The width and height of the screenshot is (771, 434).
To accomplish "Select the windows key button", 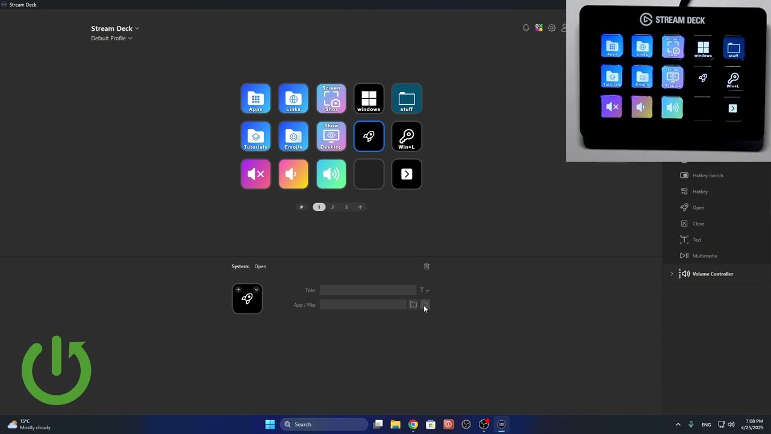I will 369,98.
